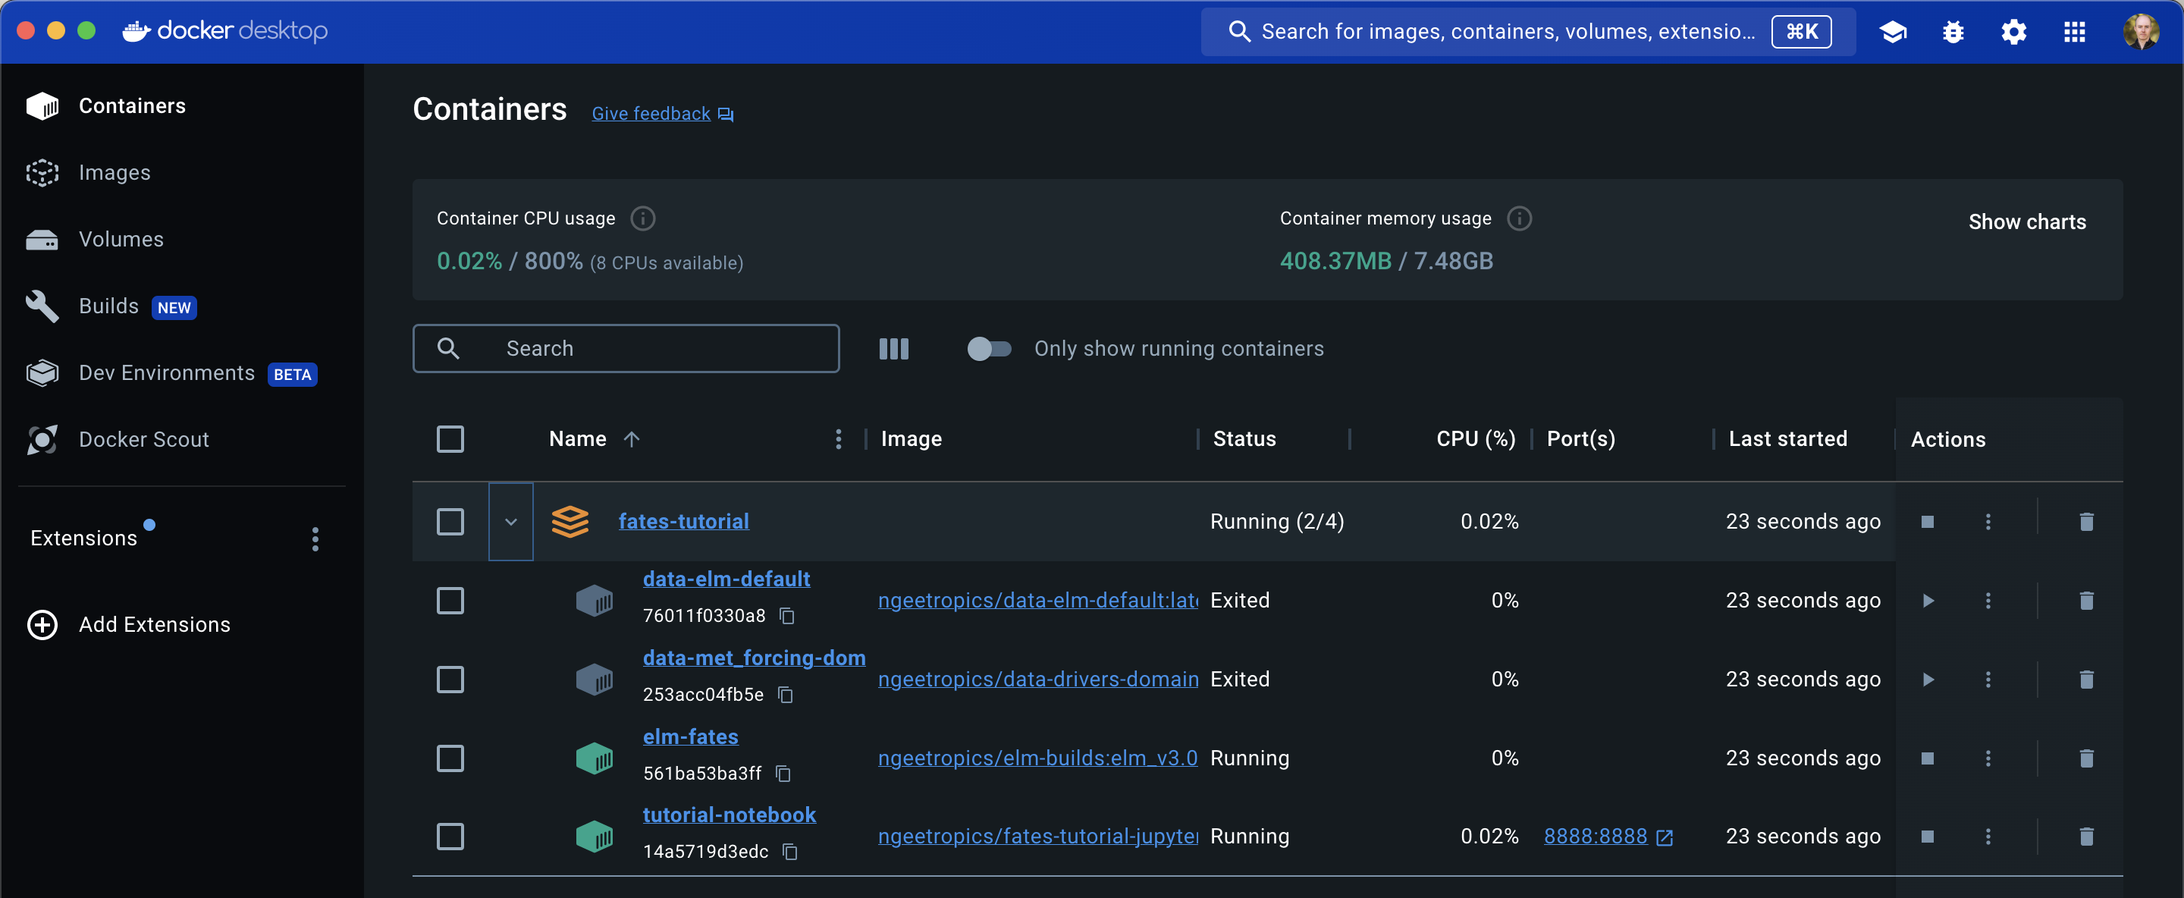2184x898 pixels.
Task: Collapse the fates-tutorial group chevron
Action: tap(510, 522)
